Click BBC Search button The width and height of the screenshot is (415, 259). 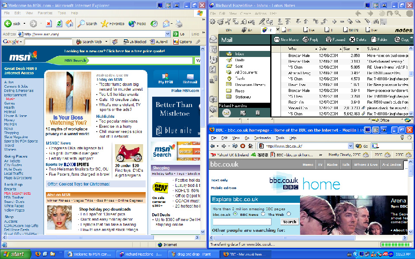pos(290,222)
